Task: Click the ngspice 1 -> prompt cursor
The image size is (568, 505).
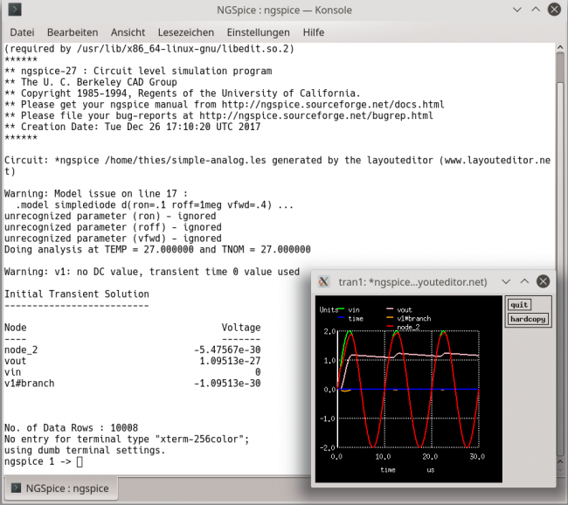Action: click(80, 461)
